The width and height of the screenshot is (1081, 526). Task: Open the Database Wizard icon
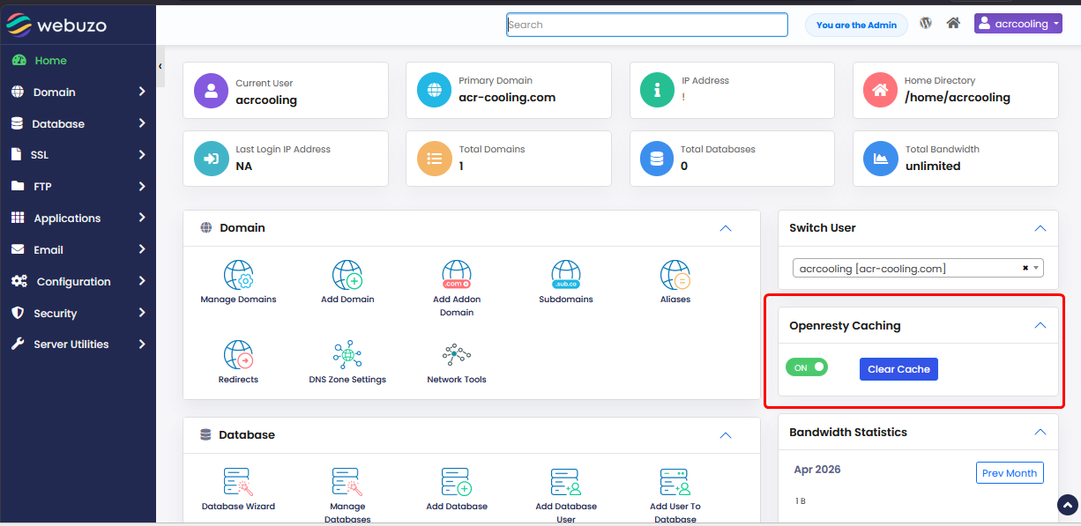point(238,483)
